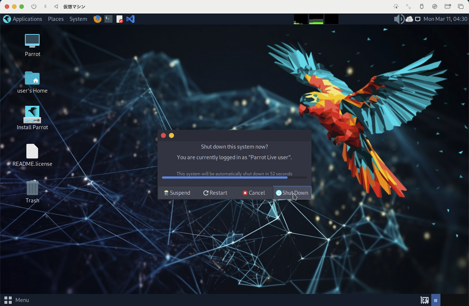Open the cloud network status icon
This screenshot has width=469, height=306.
[409, 19]
